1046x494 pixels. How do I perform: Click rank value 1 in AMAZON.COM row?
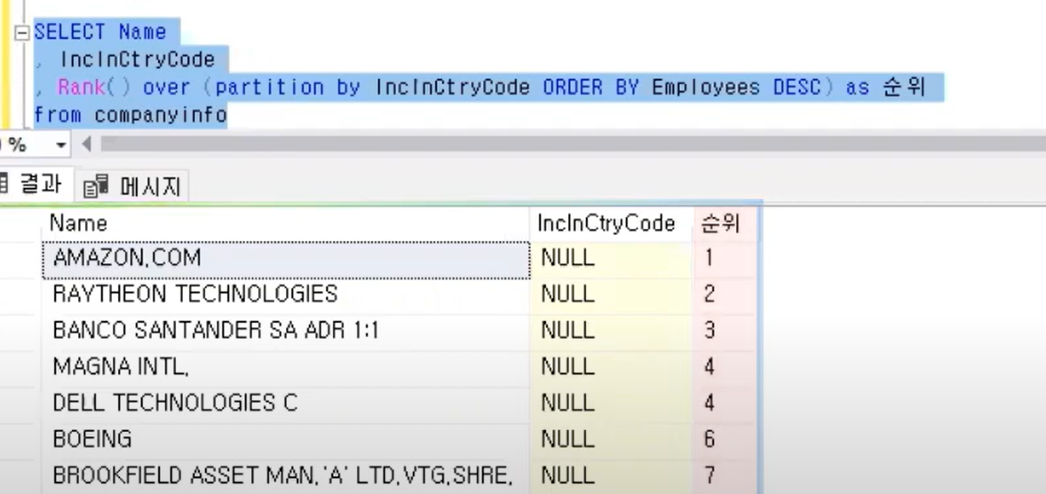point(725,259)
